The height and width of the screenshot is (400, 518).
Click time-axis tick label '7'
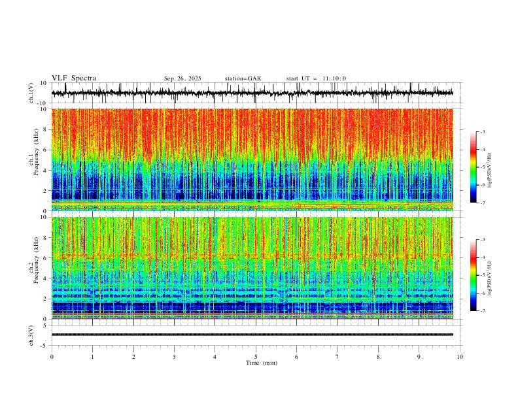pyautogui.click(x=337, y=357)
